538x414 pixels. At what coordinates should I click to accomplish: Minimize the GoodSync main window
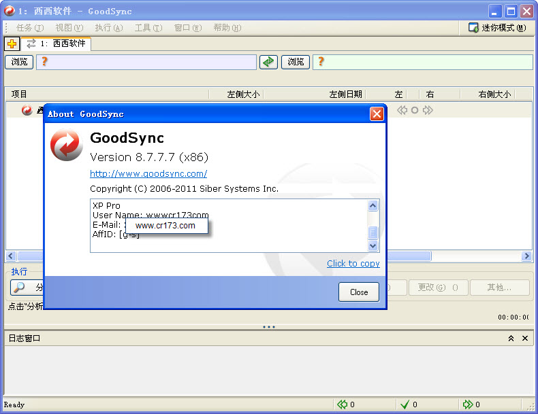495,12
